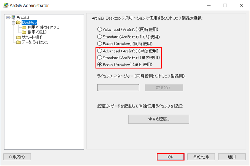Open サポート操作 tree item
The height and width of the screenshot is (166, 250).
[x=32, y=38]
